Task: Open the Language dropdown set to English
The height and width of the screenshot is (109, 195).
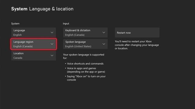Action: [34, 32]
